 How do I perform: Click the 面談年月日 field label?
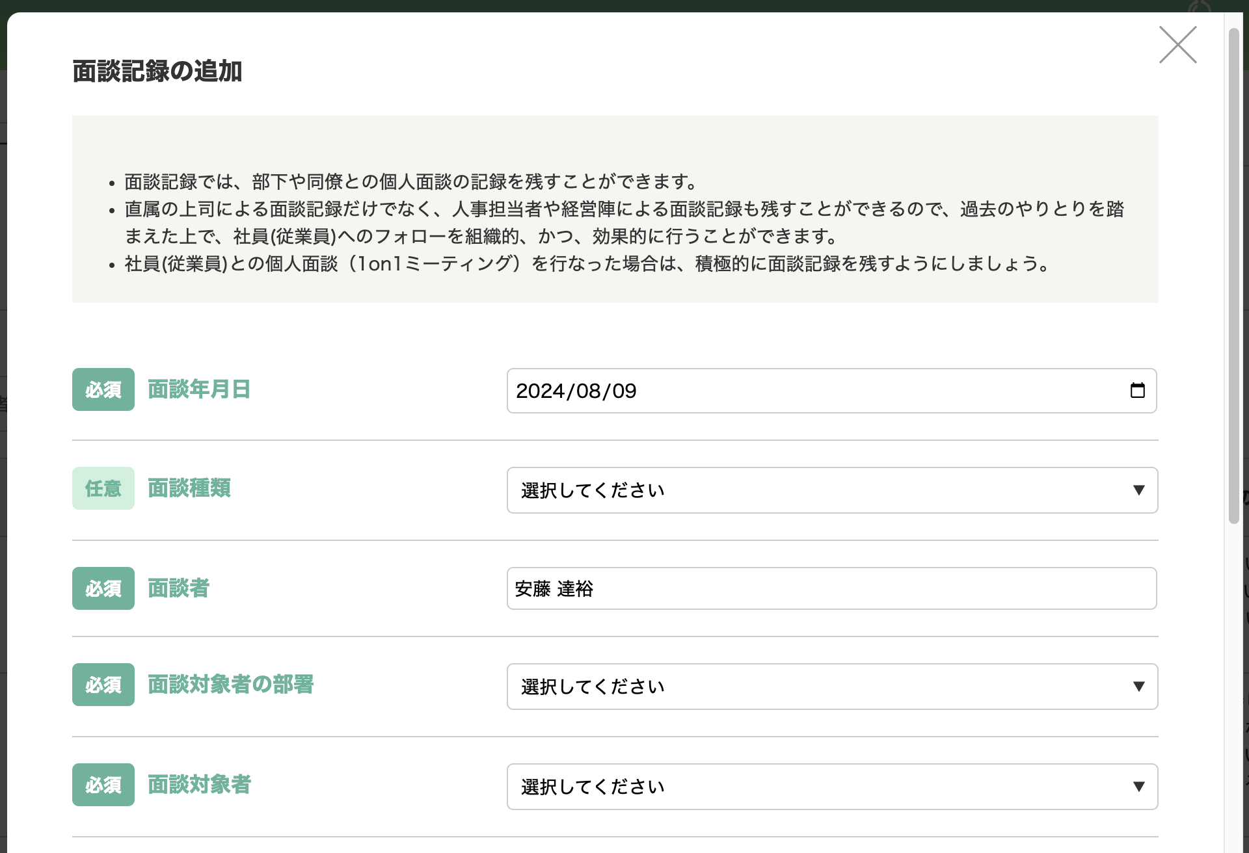199,389
